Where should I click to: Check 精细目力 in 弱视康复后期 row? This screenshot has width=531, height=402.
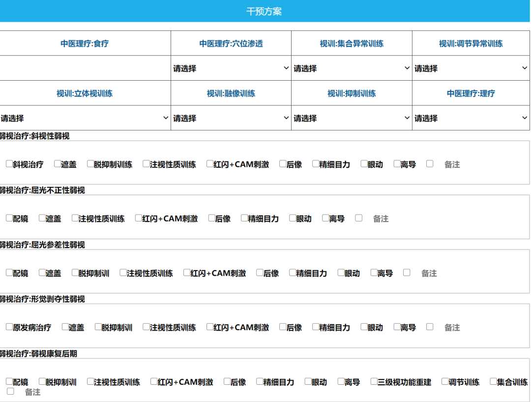pyautogui.click(x=260, y=381)
